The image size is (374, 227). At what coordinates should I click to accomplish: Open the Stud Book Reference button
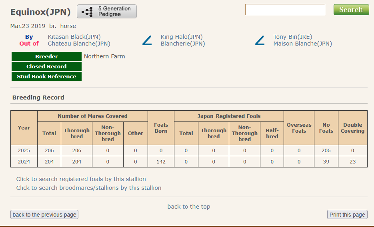click(x=46, y=76)
